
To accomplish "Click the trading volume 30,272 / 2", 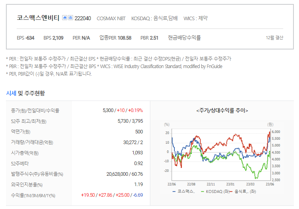I will coord(133,142).
